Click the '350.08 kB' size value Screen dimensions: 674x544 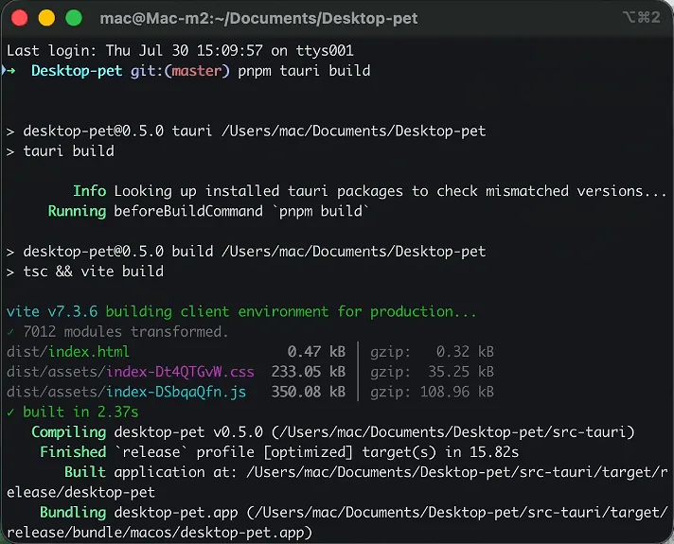coord(309,392)
